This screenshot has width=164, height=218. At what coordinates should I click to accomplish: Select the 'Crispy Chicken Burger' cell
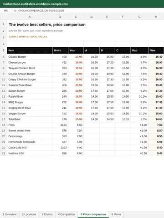(30, 79)
